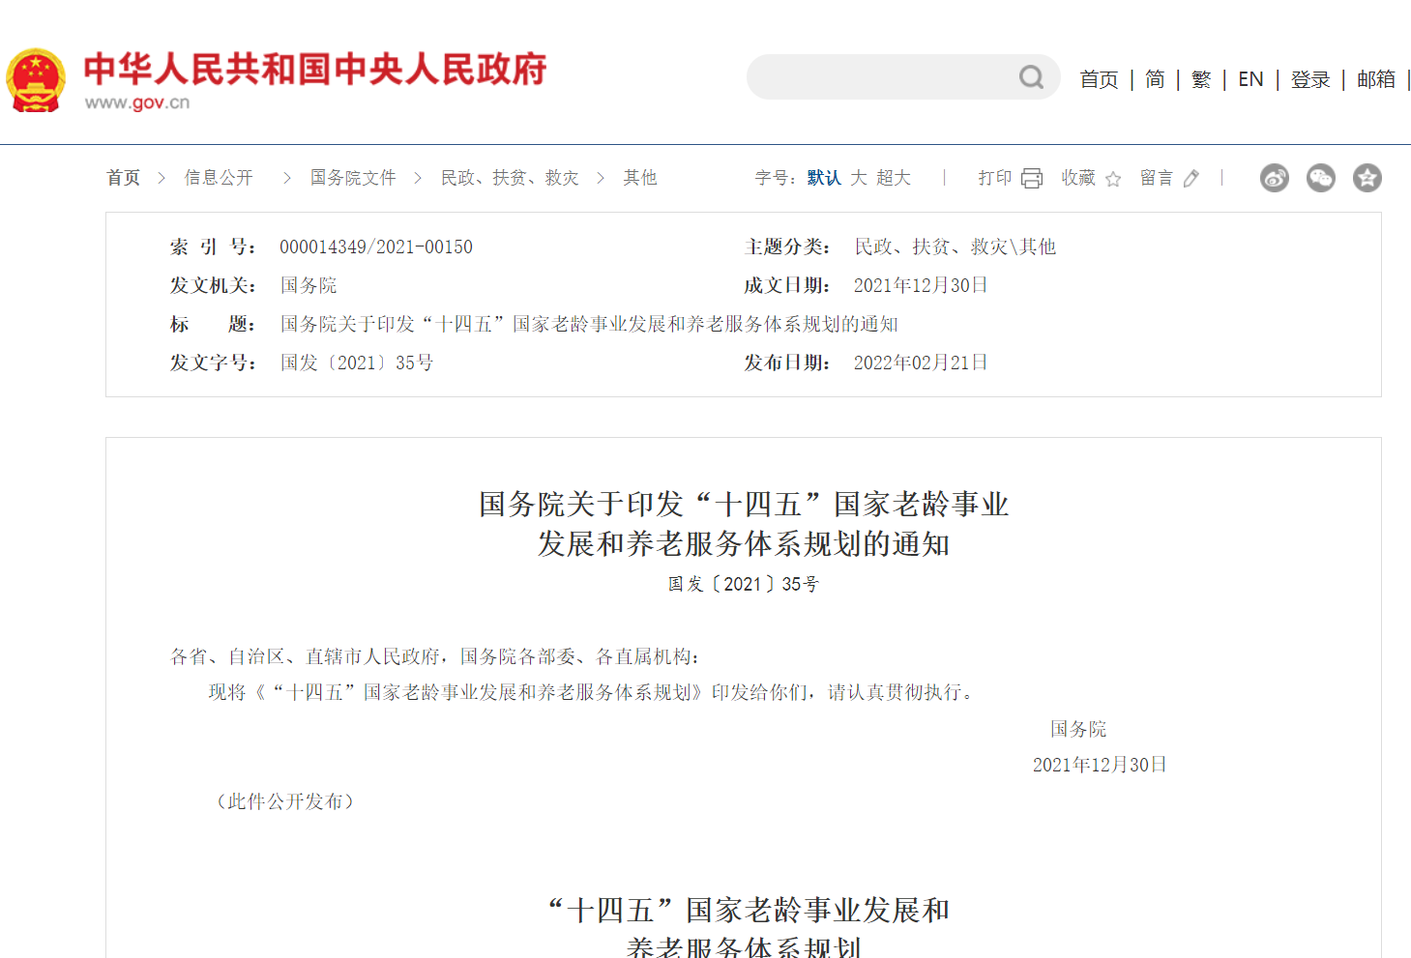Click the national emblem logo
Screen dimensions: 1411x958
click(x=36, y=80)
